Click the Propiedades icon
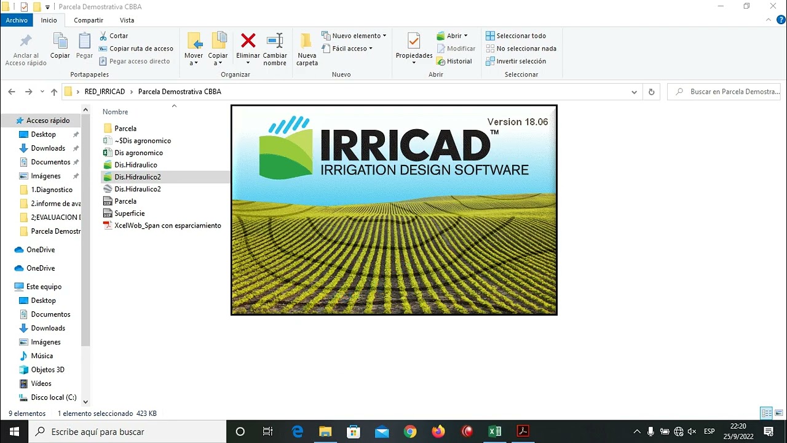 414,41
